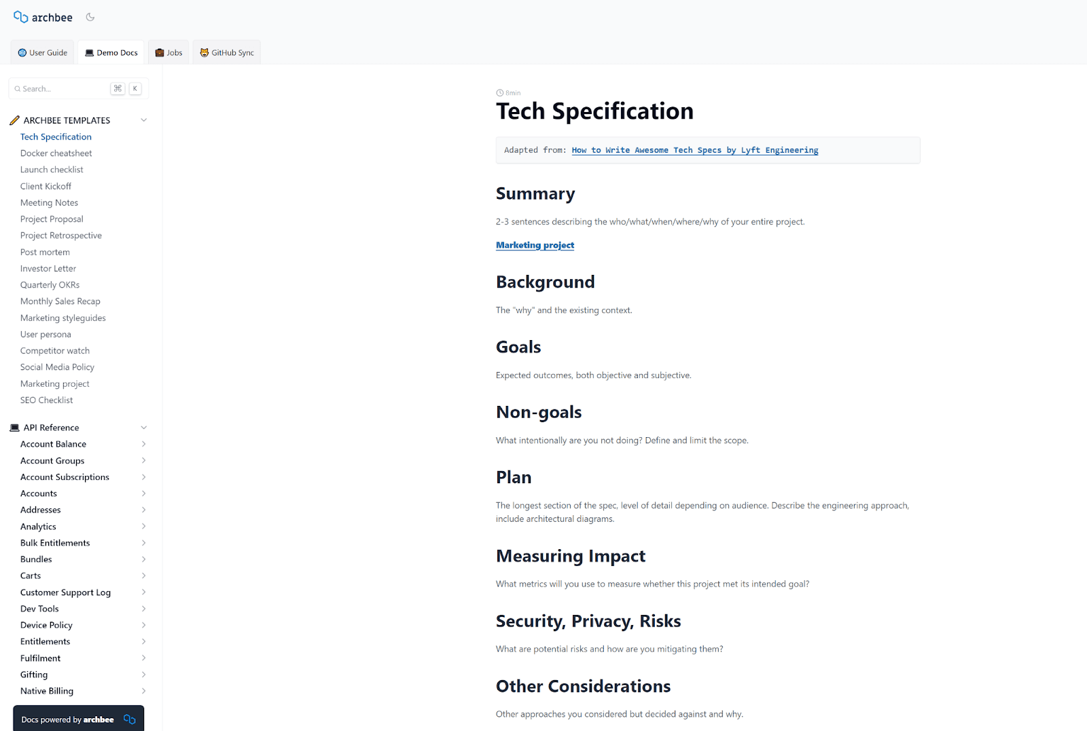
Task: Switch to the Jobs tab
Action: pos(168,53)
